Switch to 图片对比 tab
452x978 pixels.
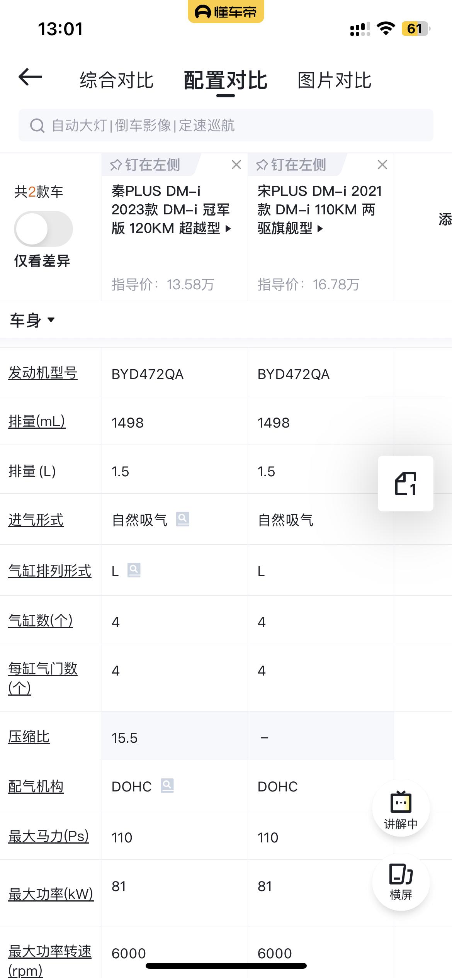click(x=335, y=80)
